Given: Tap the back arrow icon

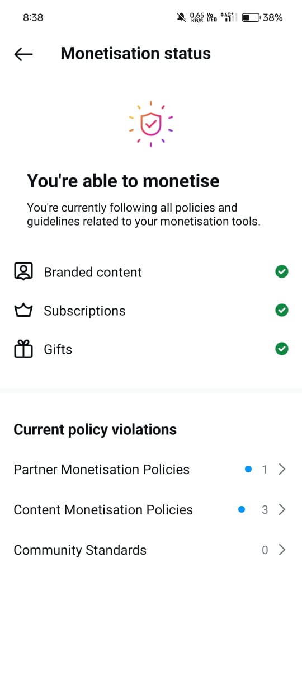Looking at the screenshot, I should (x=23, y=54).
